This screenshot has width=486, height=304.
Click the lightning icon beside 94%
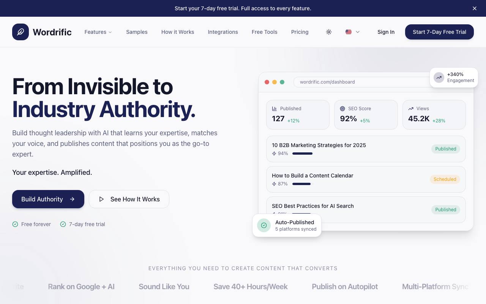[274, 154]
